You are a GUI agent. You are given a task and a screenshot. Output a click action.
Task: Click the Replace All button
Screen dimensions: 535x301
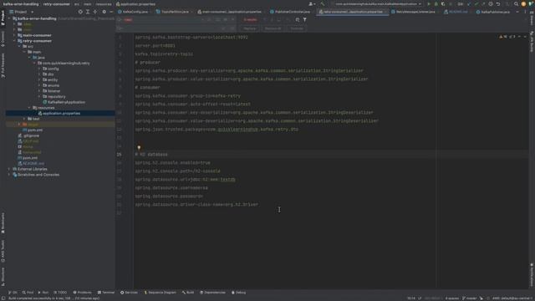click(273, 28)
